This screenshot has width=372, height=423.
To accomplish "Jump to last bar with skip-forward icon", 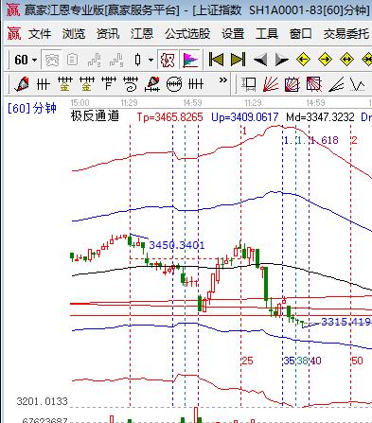I will 239,60.
